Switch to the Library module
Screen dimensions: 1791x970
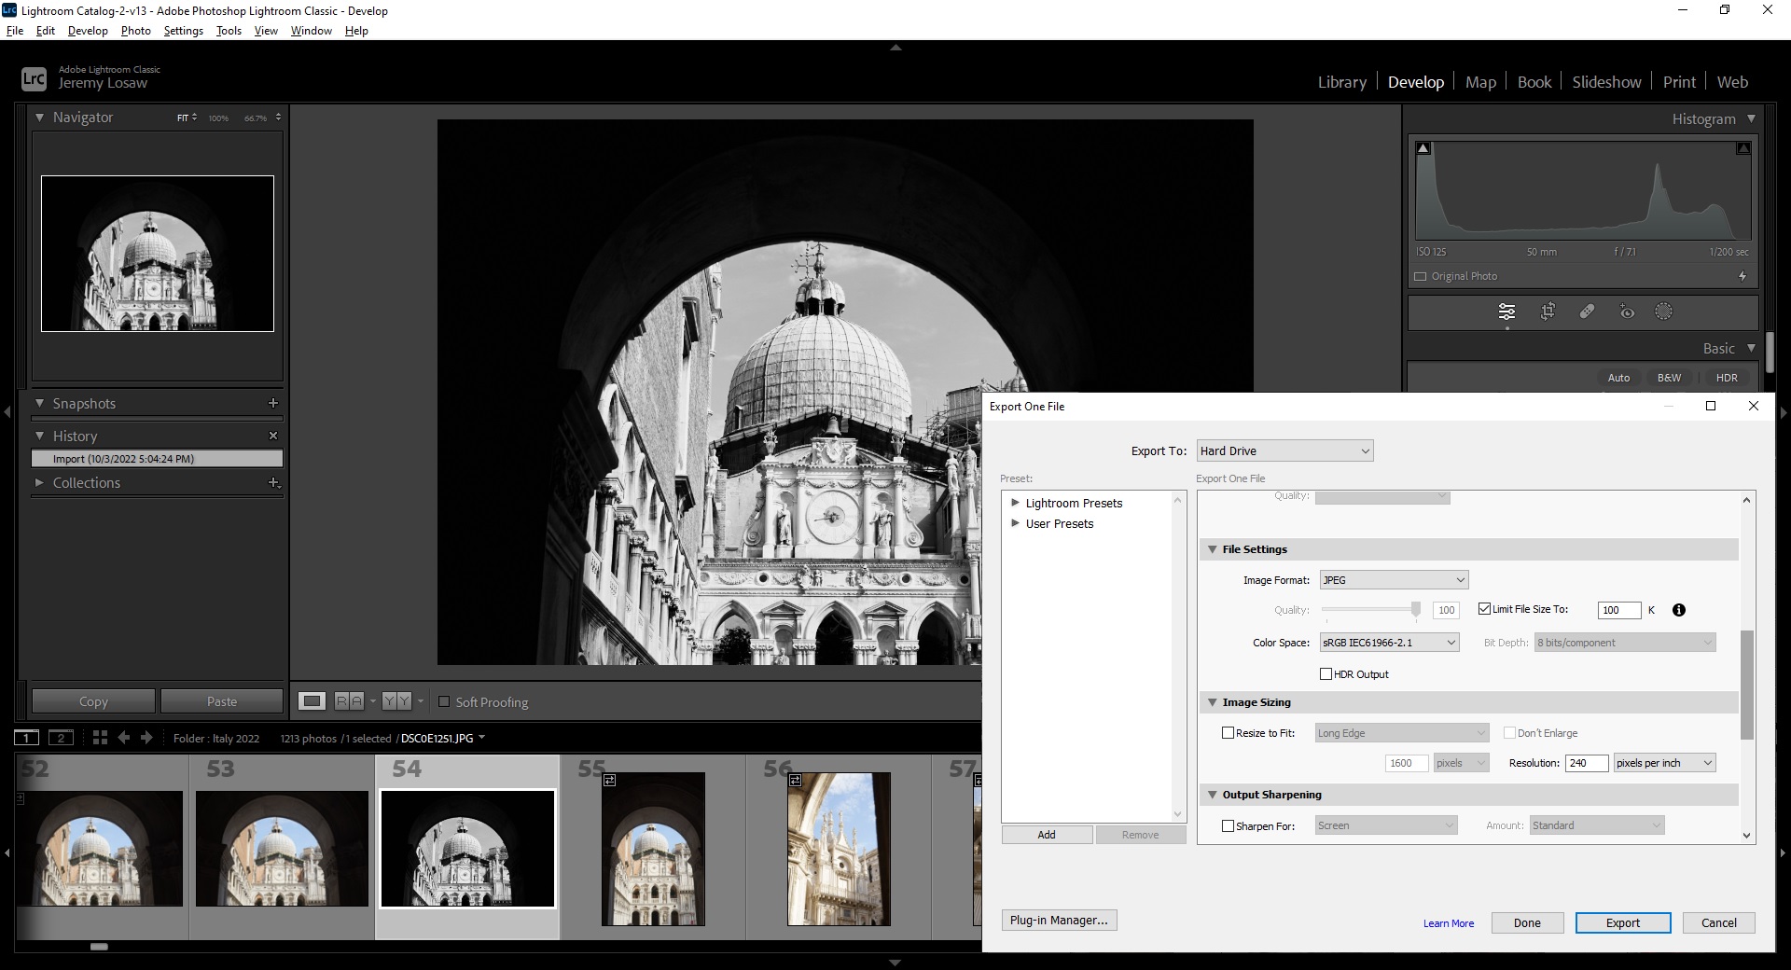[1341, 82]
